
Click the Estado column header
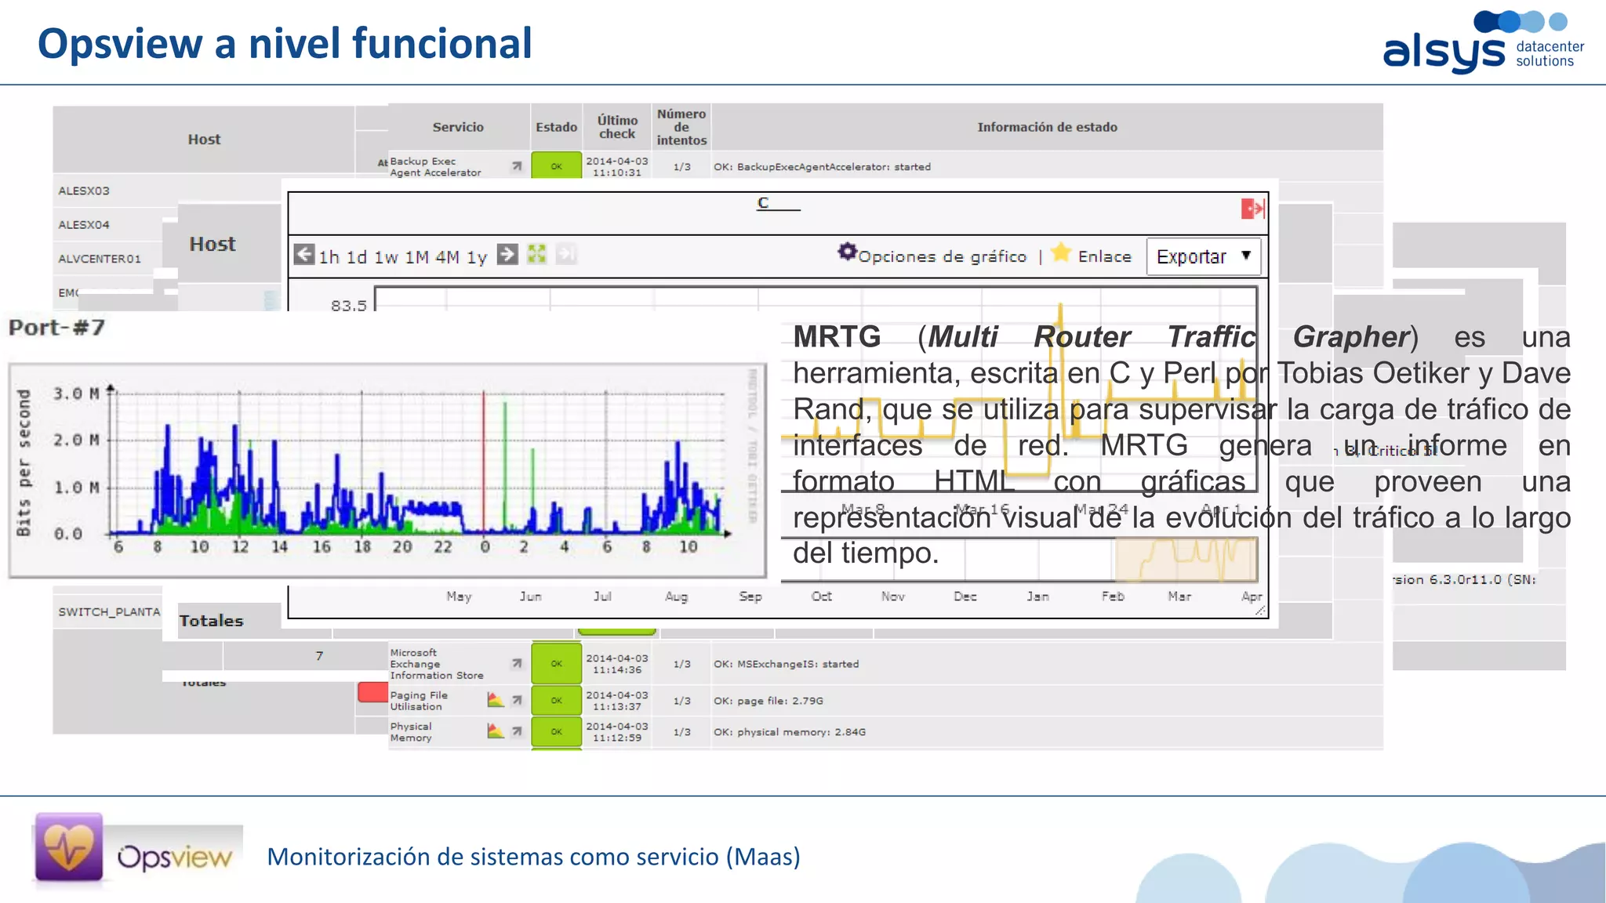[x=556, y=127]
